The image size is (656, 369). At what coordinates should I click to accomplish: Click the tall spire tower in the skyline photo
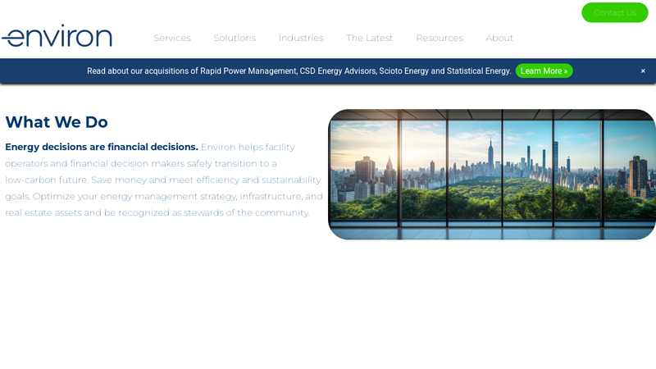tap(490, 160)
